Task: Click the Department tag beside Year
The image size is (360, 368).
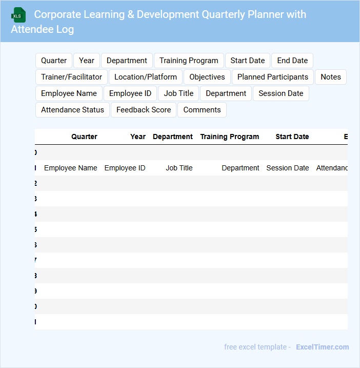Action: 127,61
